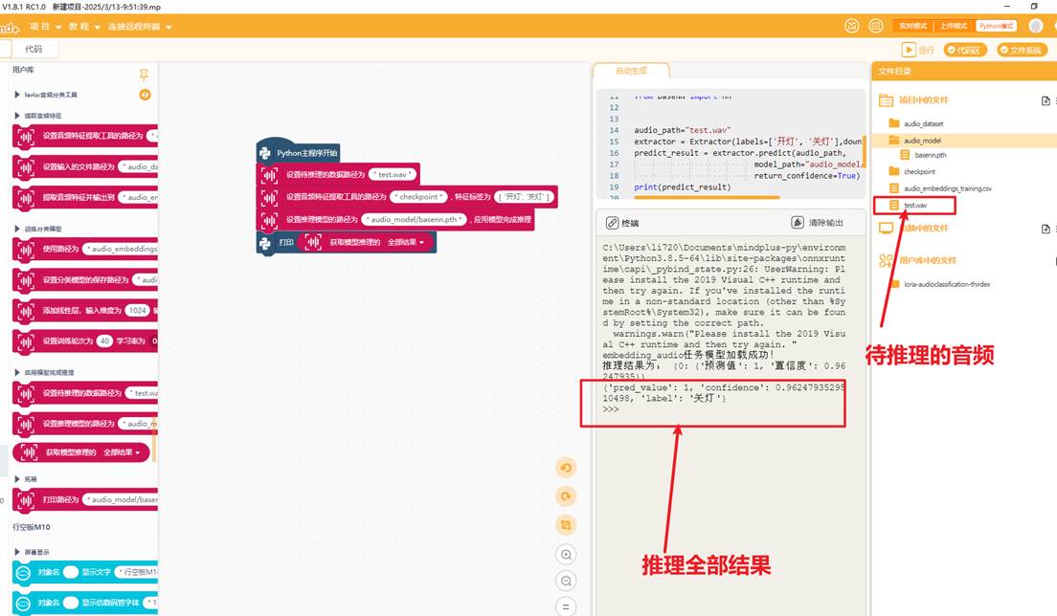Viewport: 1057px width, 616px height.
Task: Collapse the 训练分类模型 section
Action: tap(17, 229)
